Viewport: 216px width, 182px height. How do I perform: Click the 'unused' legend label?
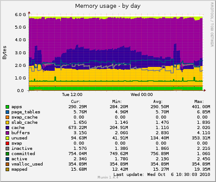[19, 138]
